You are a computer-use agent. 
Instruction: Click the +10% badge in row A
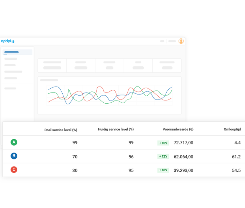tap(163, 143)
